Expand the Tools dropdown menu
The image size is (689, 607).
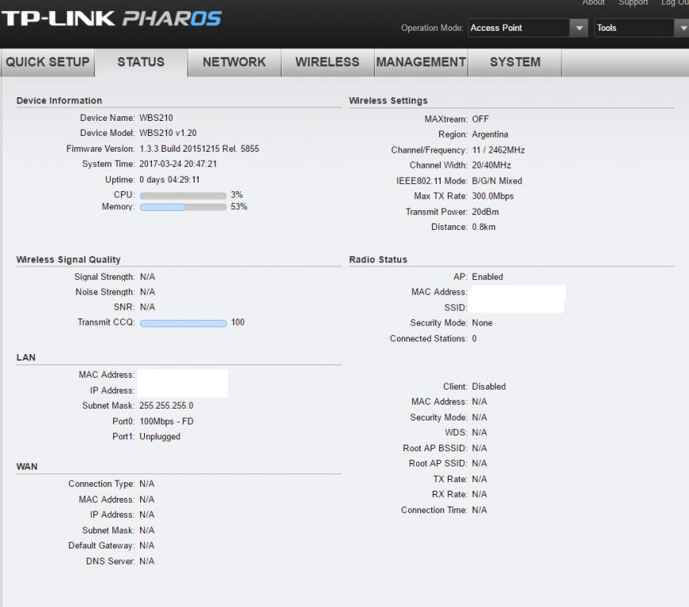tap(642, 28)
